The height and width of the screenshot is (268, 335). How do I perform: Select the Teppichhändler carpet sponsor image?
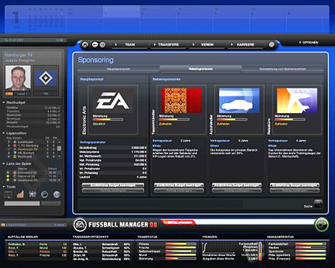click(x=181, y=100)
